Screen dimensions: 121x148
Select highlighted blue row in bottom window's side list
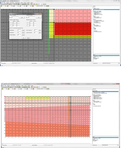coord(105,92)
